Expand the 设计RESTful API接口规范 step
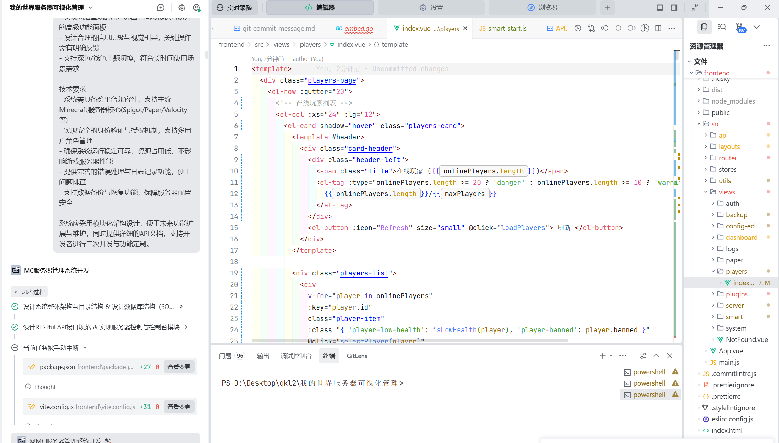 click(186, 327)
